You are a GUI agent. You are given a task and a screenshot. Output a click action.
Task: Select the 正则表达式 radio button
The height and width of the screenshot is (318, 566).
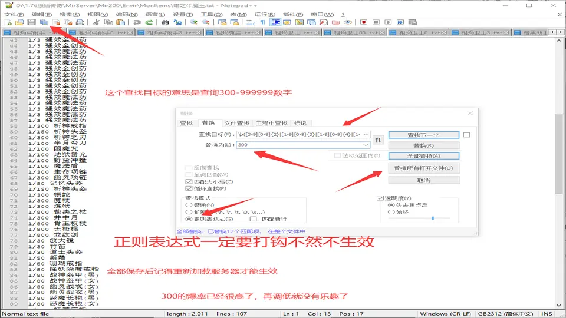(189, 219)
